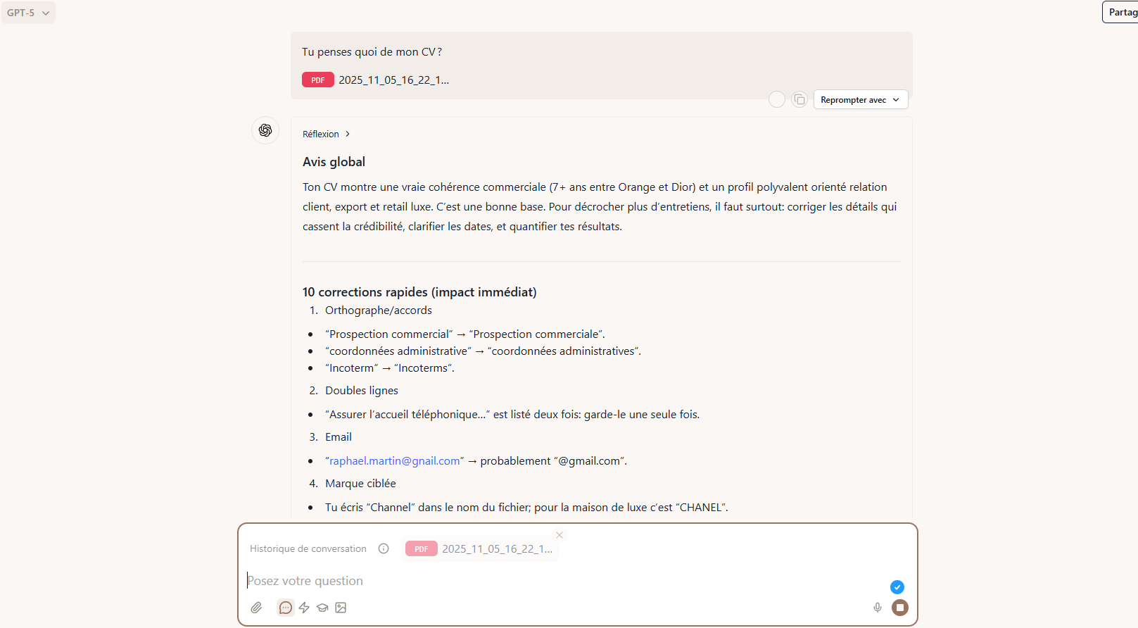Open the Reprompter avec dropdown
Viewport: 1138px width, 628px height.
860,100
